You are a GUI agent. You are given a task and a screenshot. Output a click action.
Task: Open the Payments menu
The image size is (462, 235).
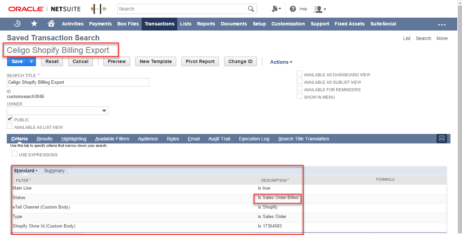click(x=100, y=24)
